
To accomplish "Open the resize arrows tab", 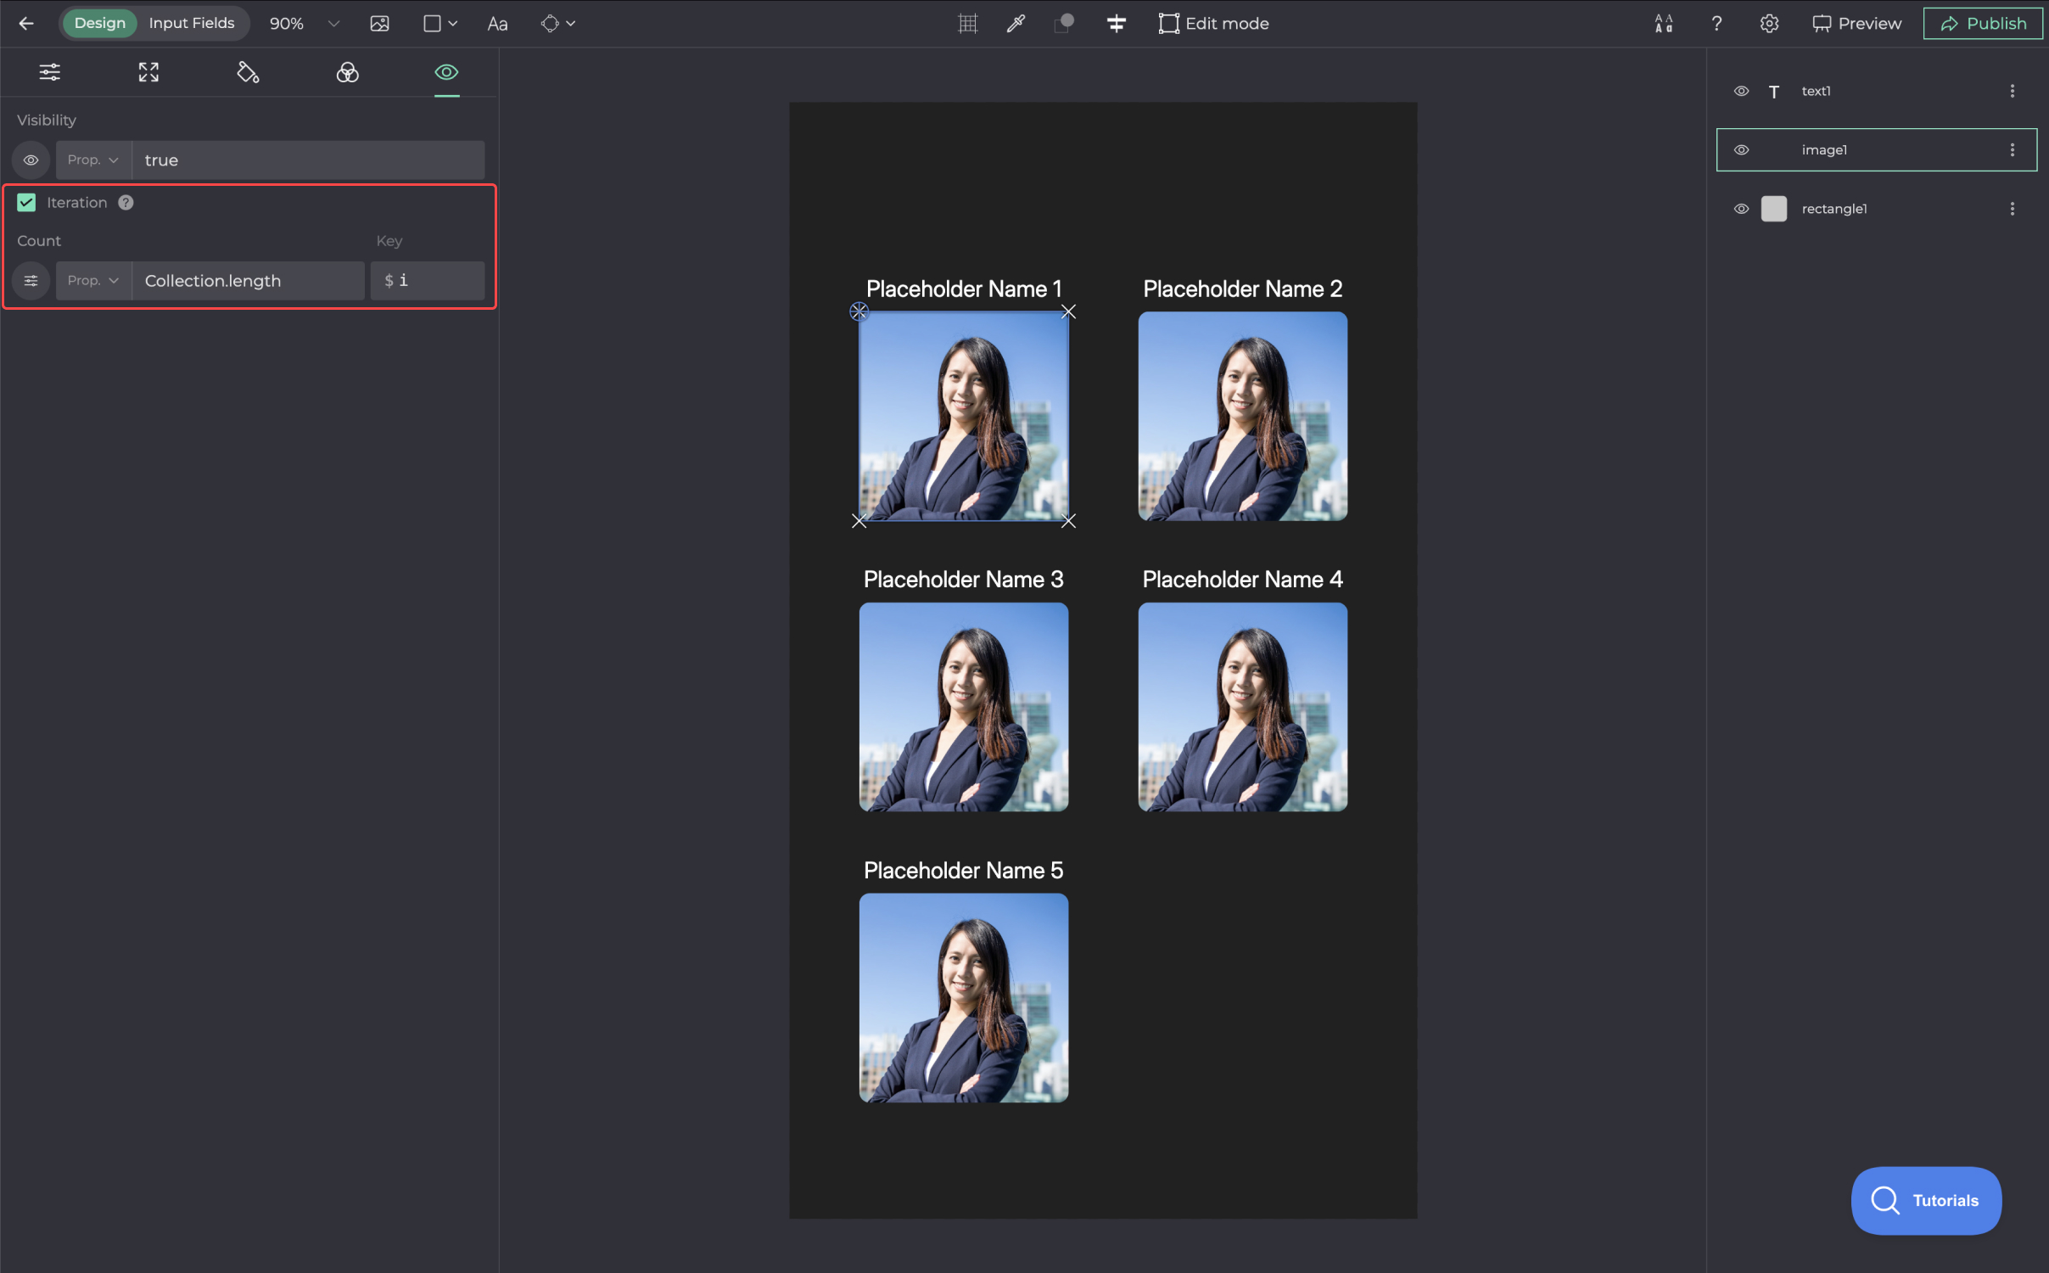I will 148,72.
